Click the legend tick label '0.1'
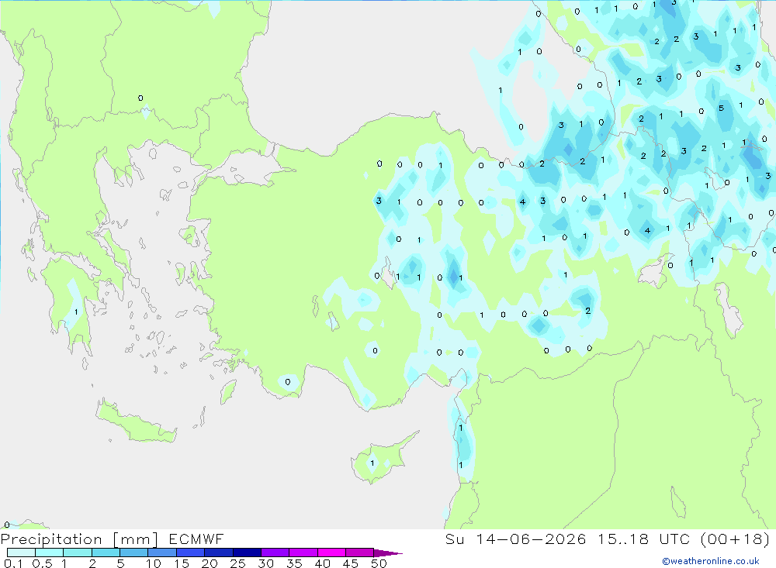The image size is (776, 568). [x=13, y=563]
